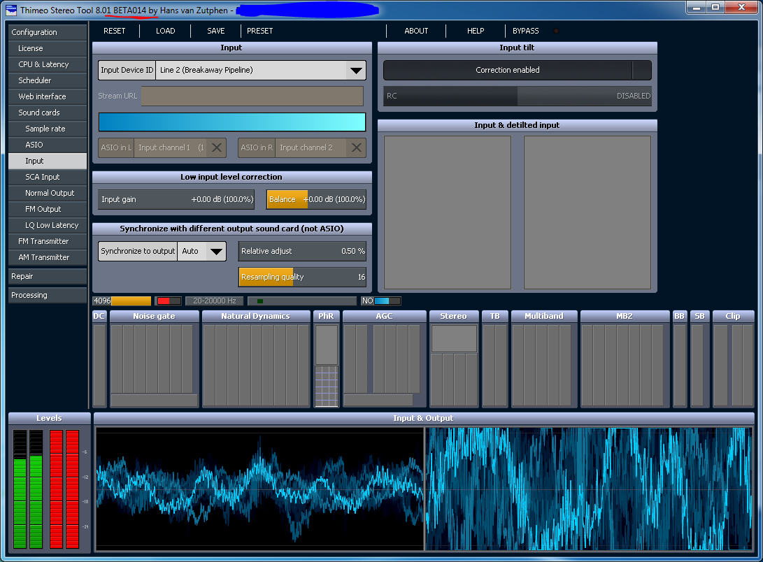The image size is (763, 562).
Task: Click the DC filter section
Action: tap(99, 316)
